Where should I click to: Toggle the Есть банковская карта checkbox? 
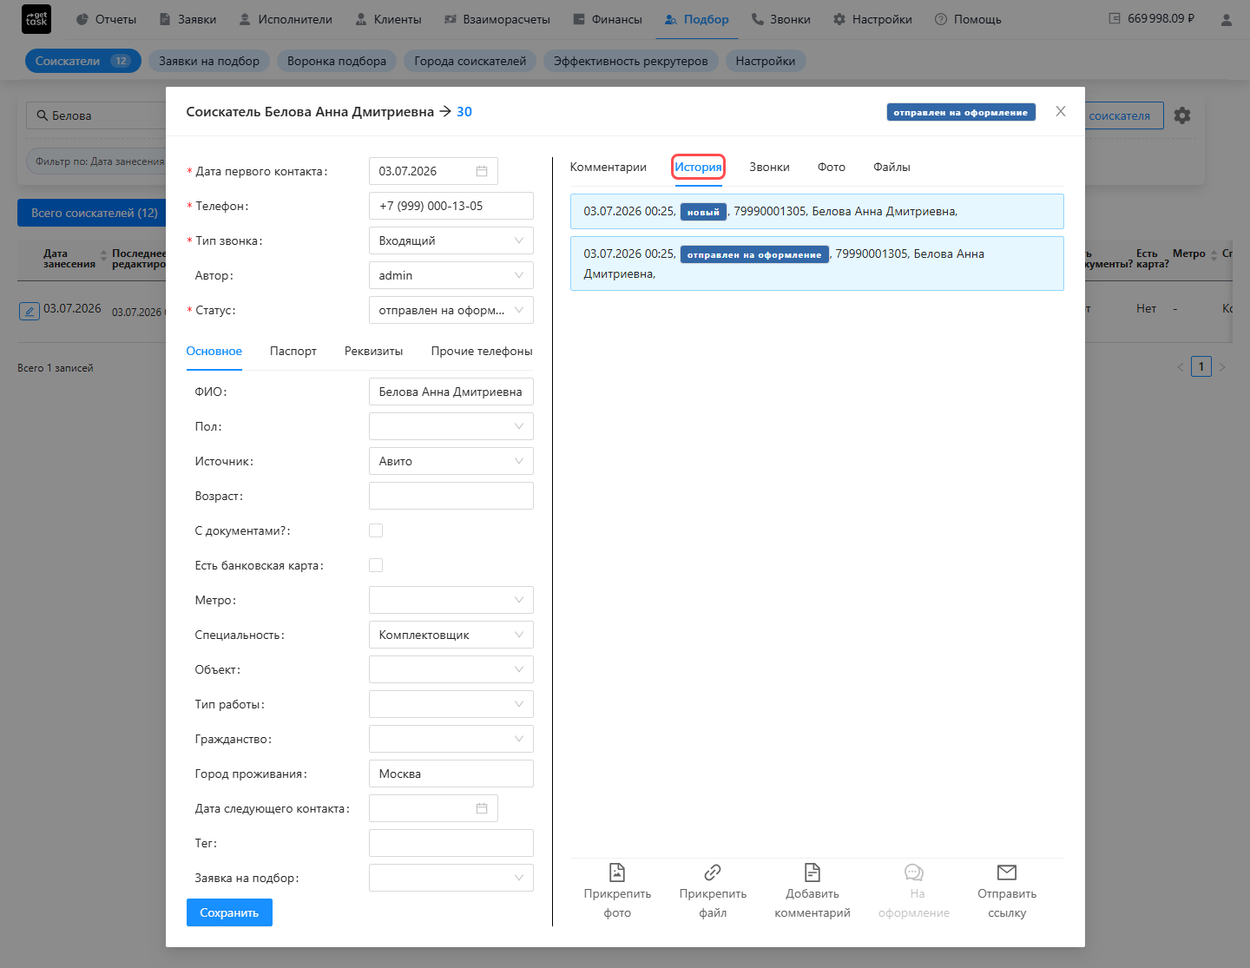coord(376,565)
